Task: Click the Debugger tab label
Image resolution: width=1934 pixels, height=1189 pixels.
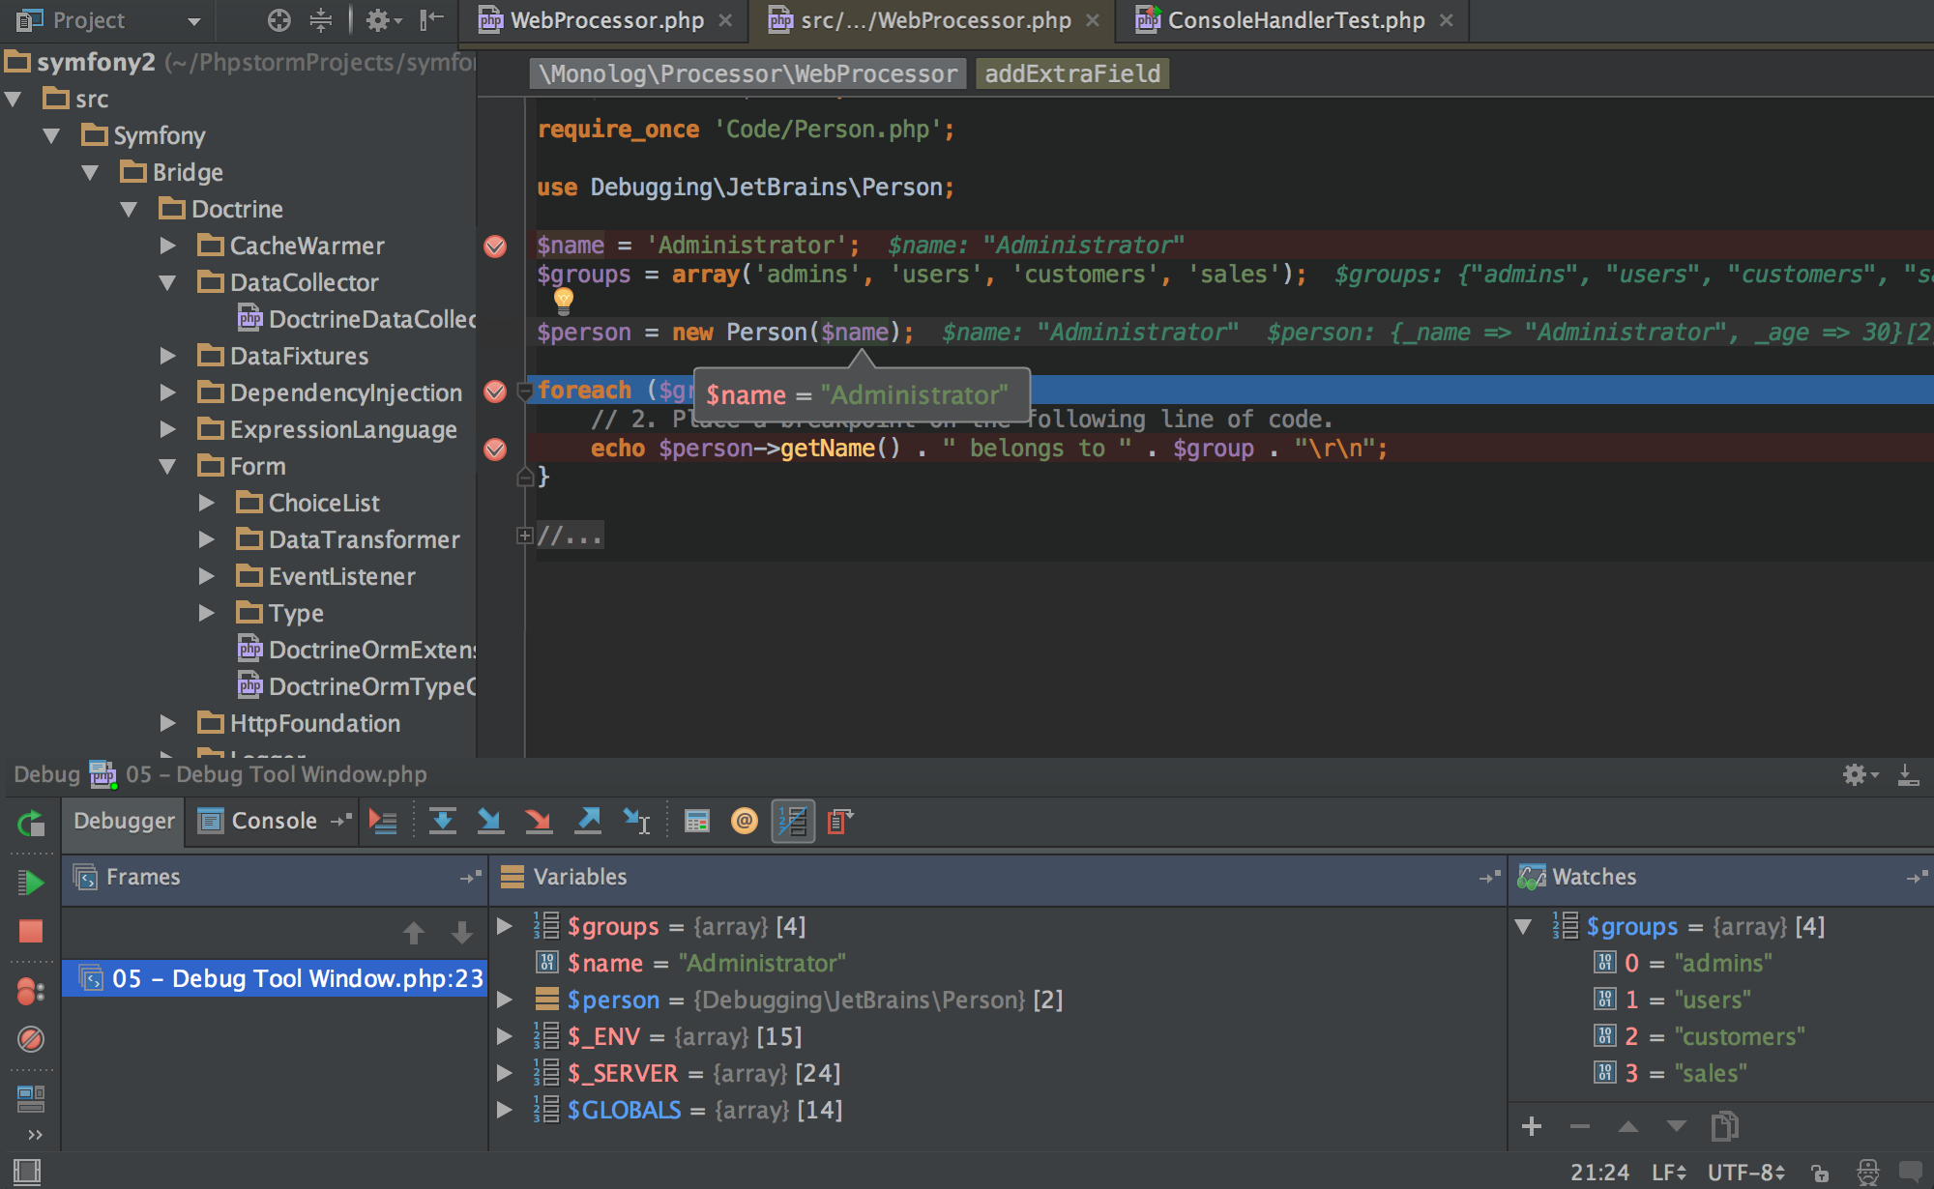Action: pos(123,821)
